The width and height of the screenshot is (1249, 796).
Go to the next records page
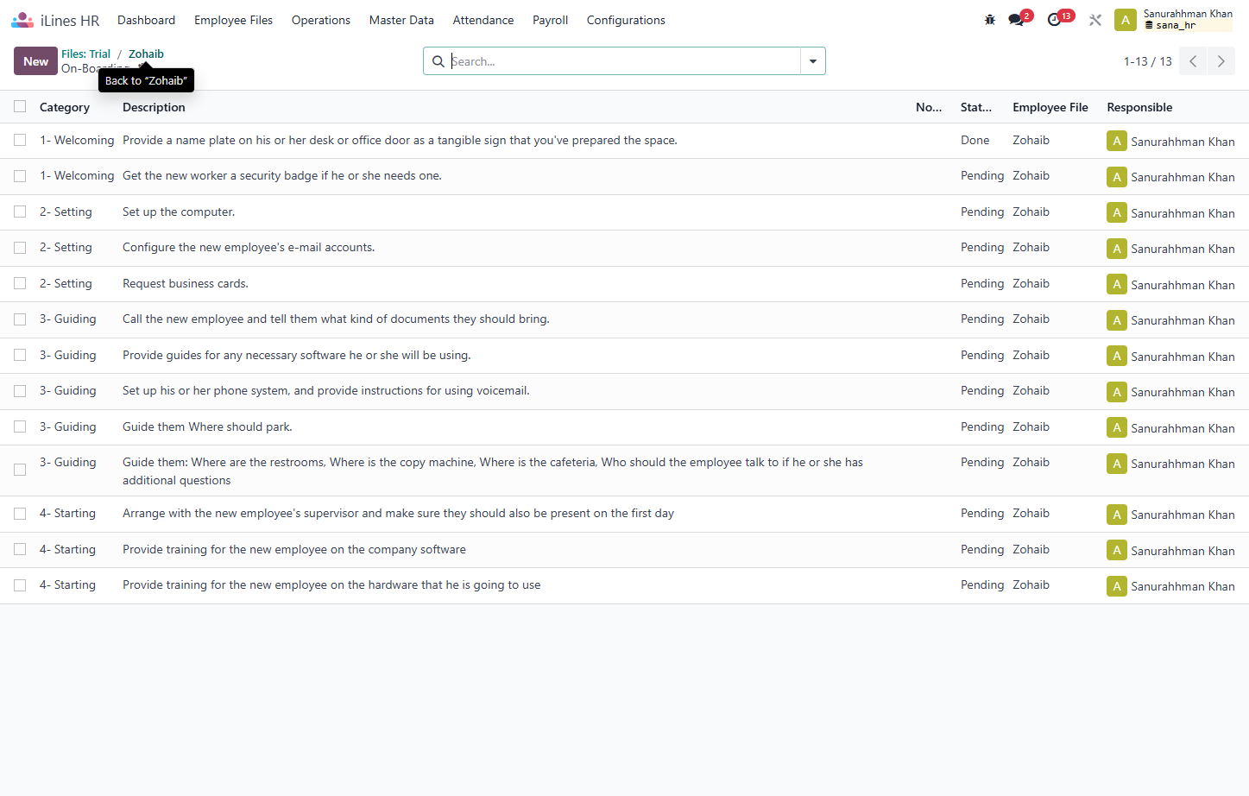1221,61
